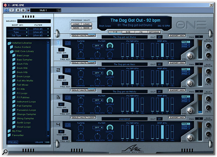This screenshot has height=157, width=217.
Task: Toggle Mute on the unassigned slot 4
Action: click(x=83, y=118)
